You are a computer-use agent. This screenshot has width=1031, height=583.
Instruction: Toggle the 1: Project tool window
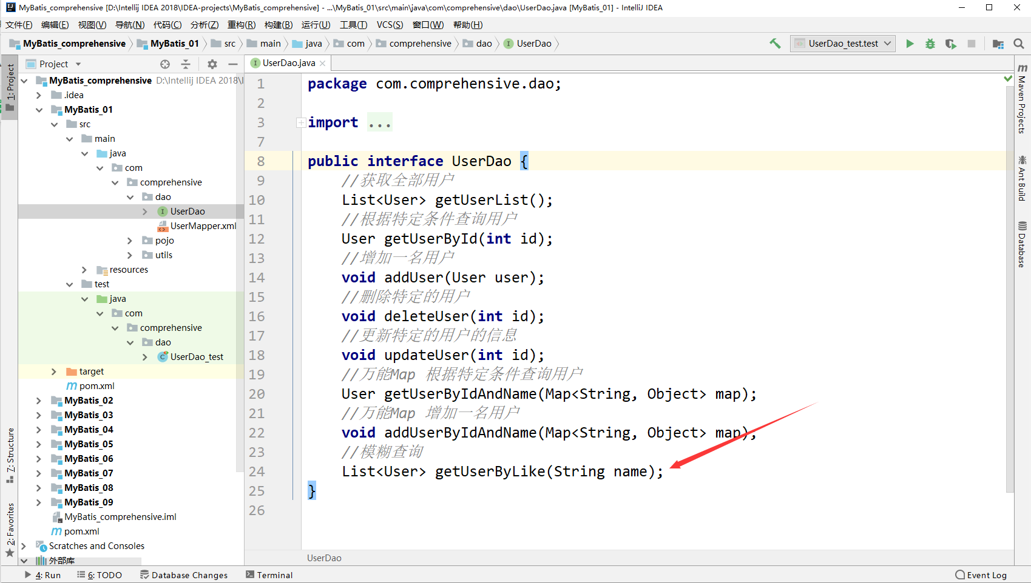pos(10,87)
